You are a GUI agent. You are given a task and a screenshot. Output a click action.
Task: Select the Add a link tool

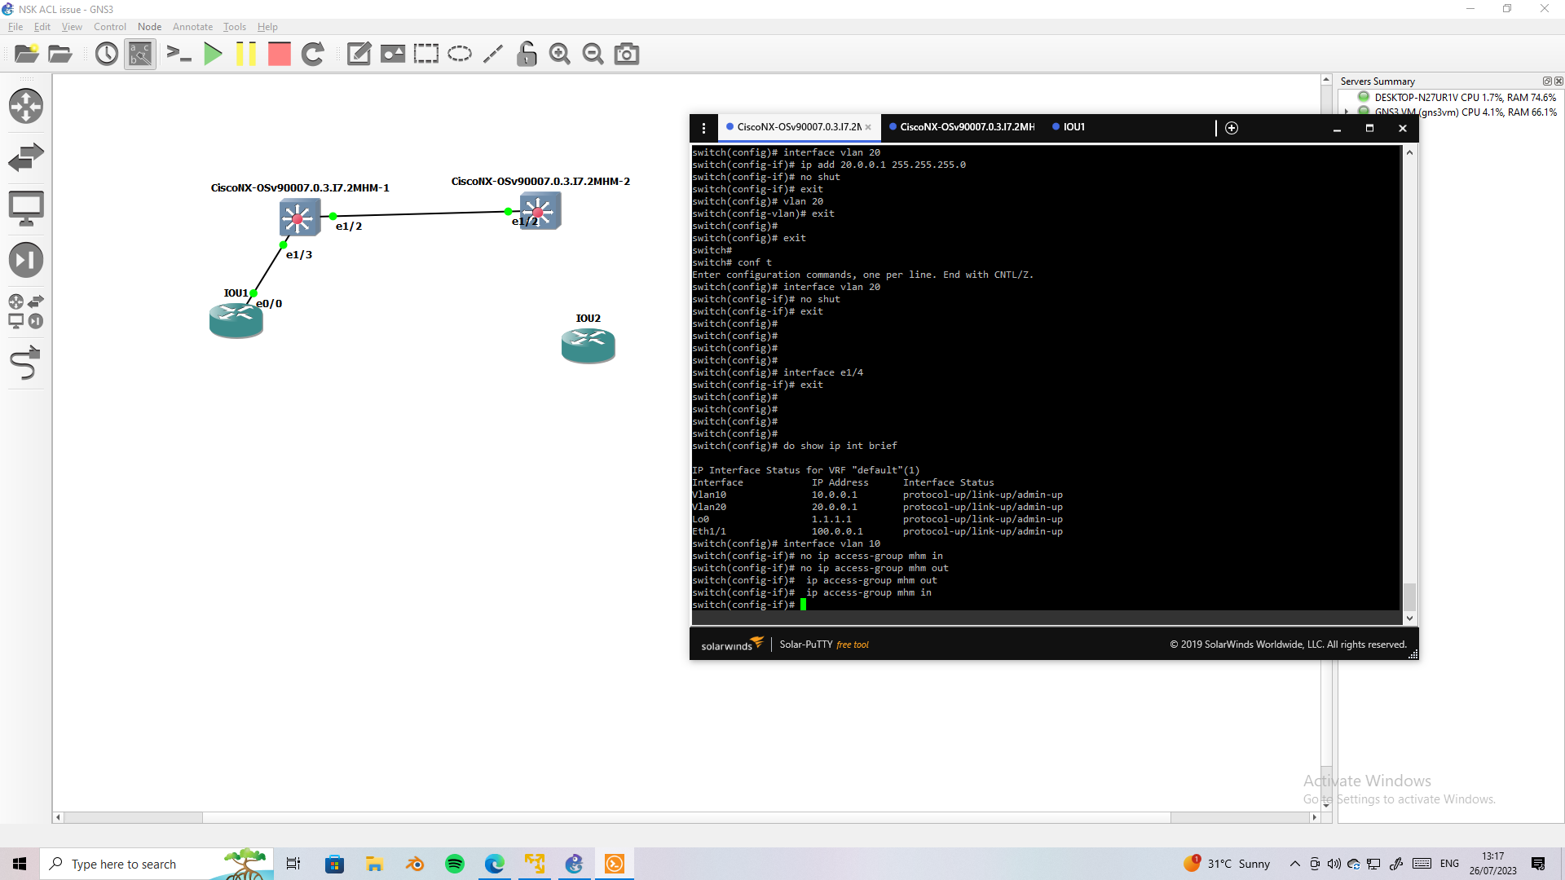(27, 363)
